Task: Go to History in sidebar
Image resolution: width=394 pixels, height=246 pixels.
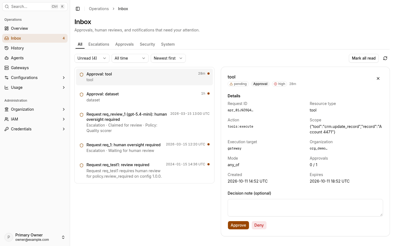Action: [35, 48]
